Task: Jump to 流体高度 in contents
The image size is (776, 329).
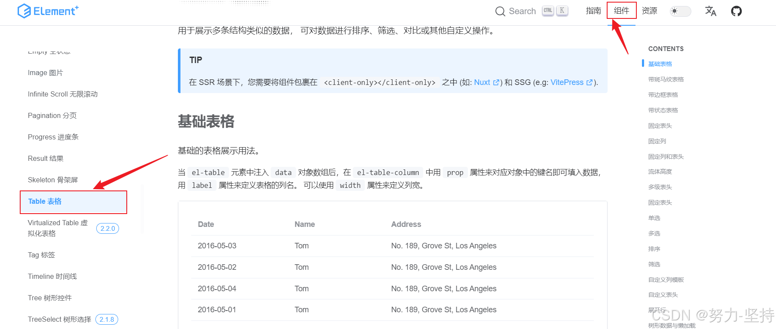Action: [660, 172]
